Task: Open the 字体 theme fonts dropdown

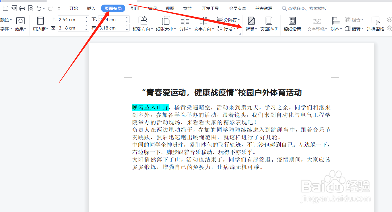Action: click(x=6, y=29)
